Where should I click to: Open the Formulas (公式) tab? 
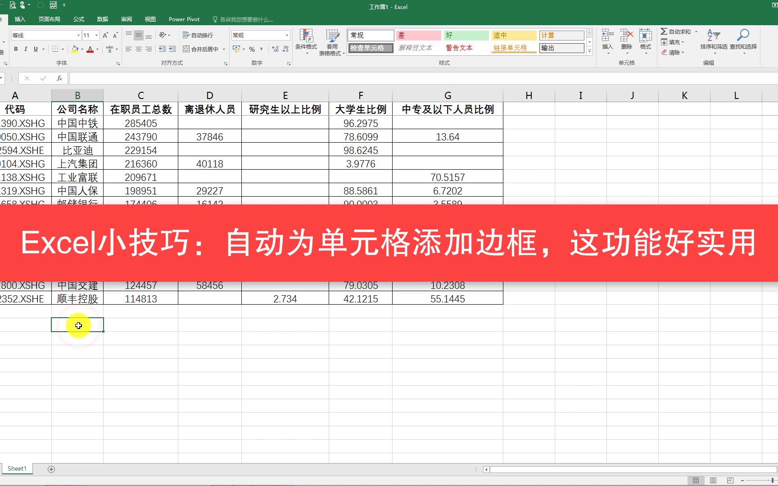tap(79, 19)
